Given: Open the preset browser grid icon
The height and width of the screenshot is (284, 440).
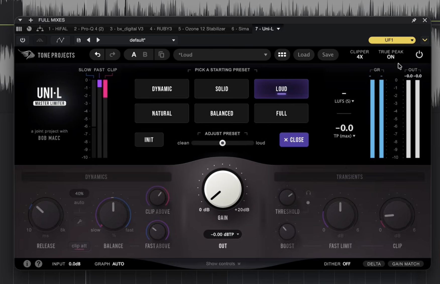Looking at the screenshot, I should pos(282,54).
